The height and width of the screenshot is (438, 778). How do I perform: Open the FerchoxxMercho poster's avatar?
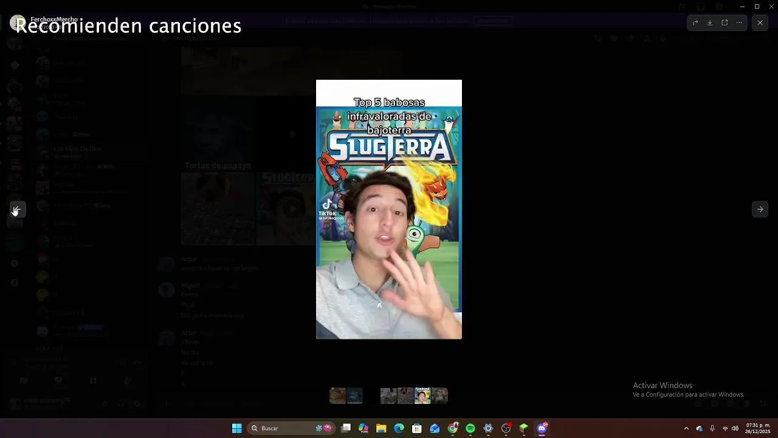coord(18,23)
